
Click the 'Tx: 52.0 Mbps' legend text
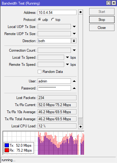click(20, 145)
